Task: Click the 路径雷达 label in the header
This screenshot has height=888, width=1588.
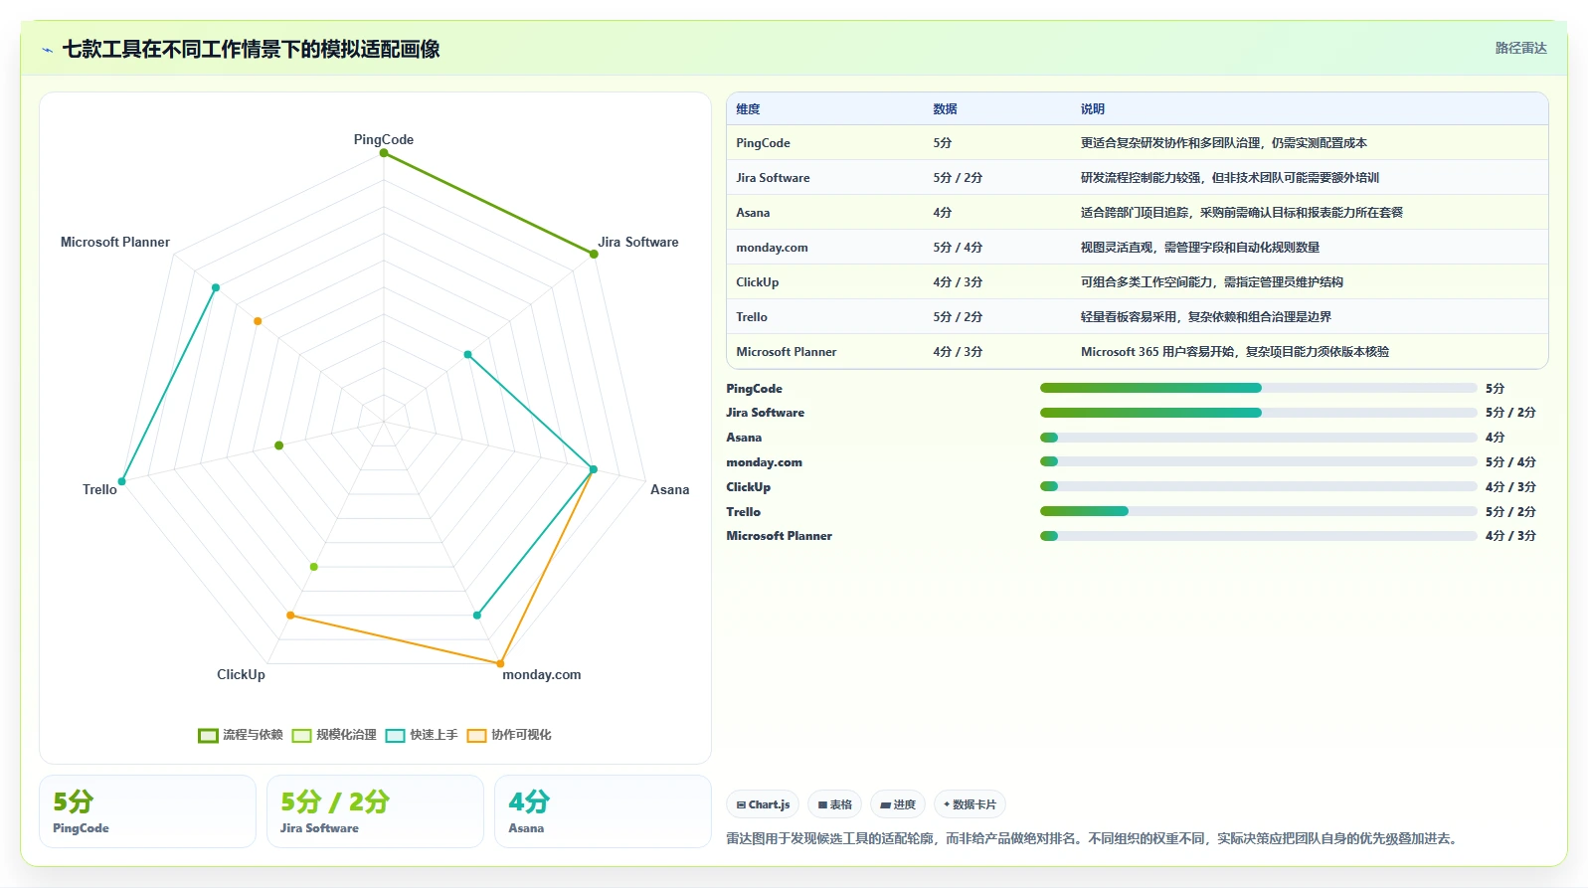Action: (1520, 48)
